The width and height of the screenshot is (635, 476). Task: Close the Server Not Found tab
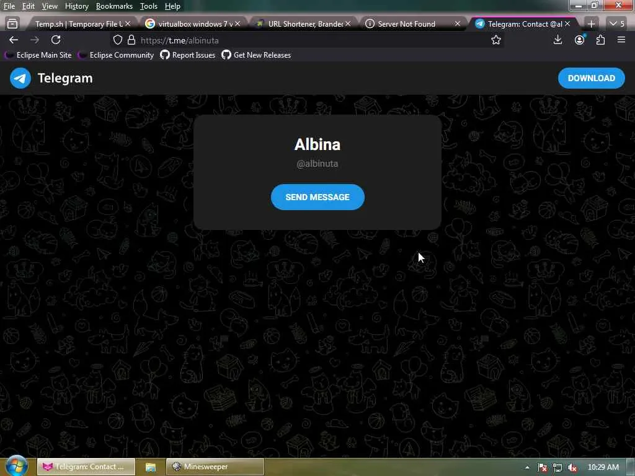pos(457,24)
